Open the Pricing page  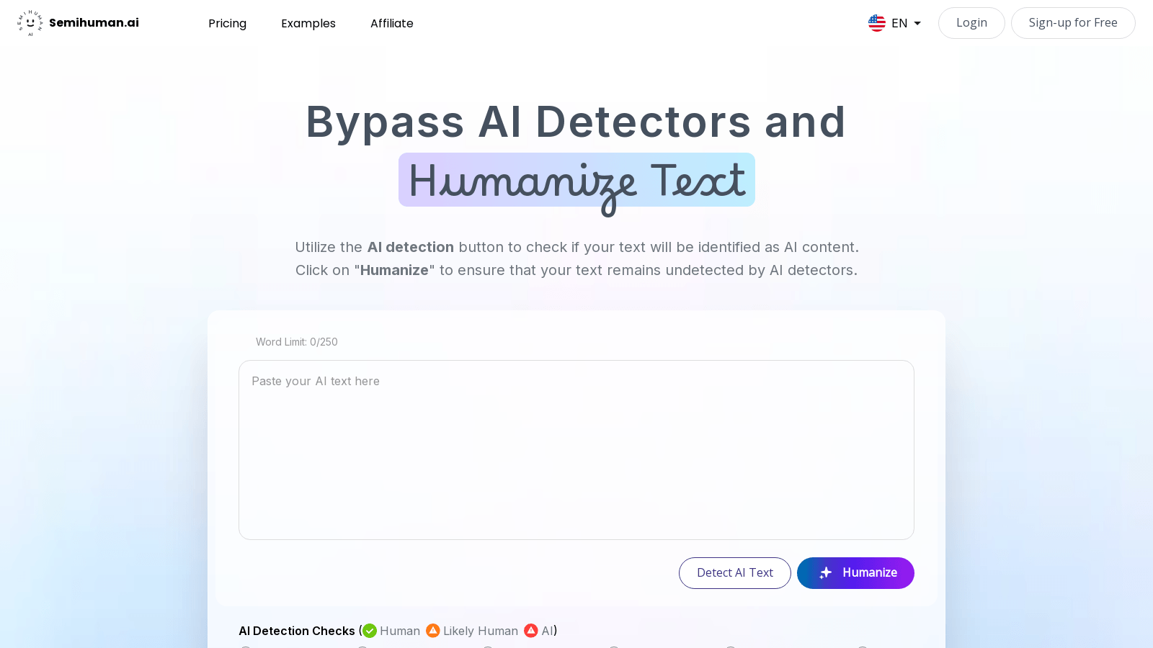[x=227, y=23]
